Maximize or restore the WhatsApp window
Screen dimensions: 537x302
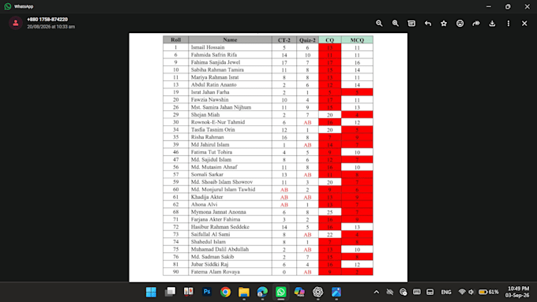pyautogui.click(x=508, y=6)
